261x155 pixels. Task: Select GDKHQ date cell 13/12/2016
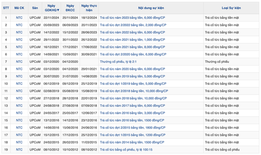click(x=51, y=120)
